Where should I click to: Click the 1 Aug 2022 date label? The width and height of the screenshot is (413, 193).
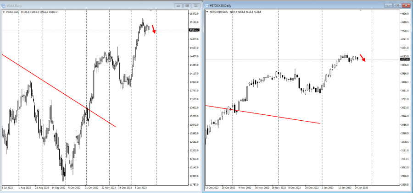[24, 188]
